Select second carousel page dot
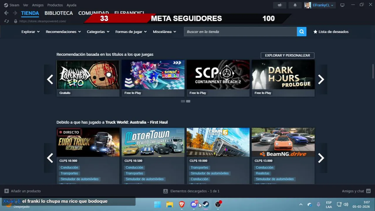The width and height of the screenshot is (375, 211). [188, 101]
